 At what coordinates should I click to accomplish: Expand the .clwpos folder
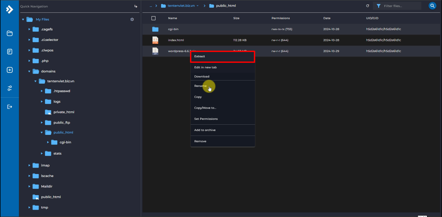coord(29,50)
